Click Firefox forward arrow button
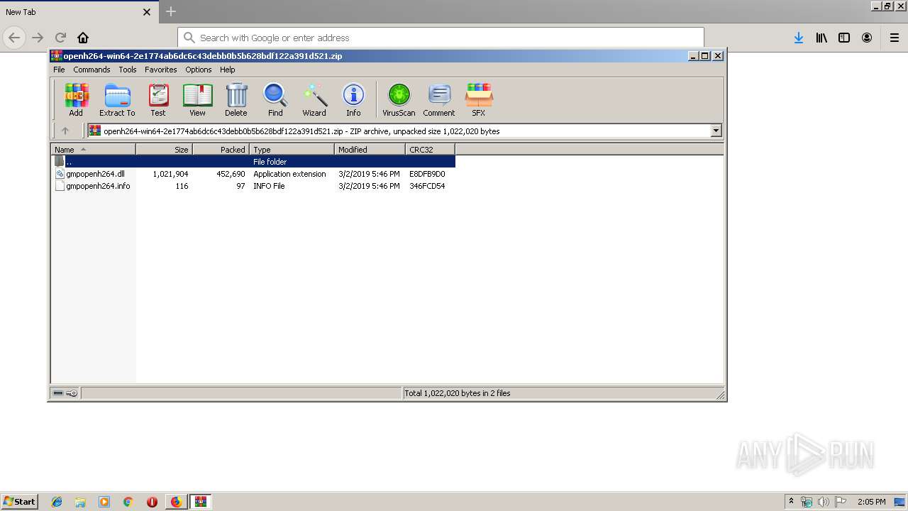 coord(38,38)
